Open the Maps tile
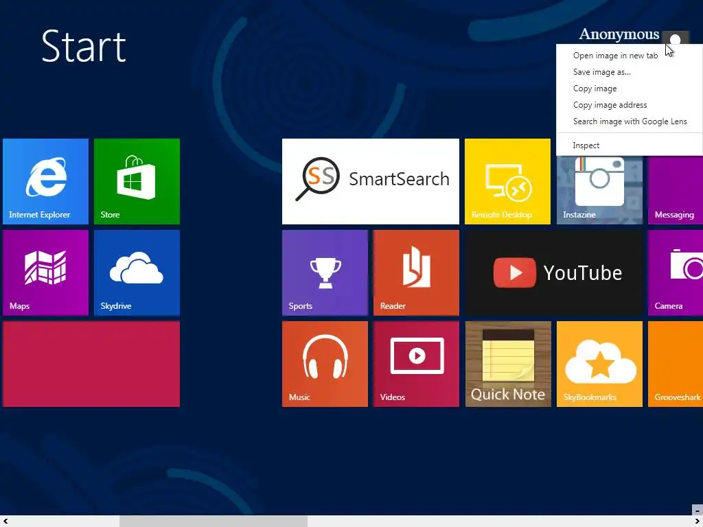The height and width of the screenshot is (527, 703). click(x=45, y=272)
